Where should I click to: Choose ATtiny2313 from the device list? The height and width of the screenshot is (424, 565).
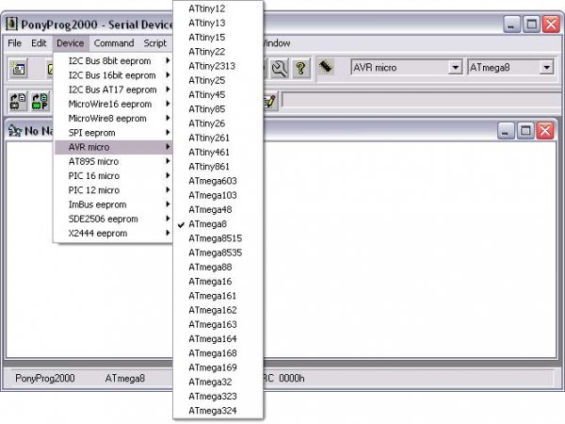click(x=212, y=66)
